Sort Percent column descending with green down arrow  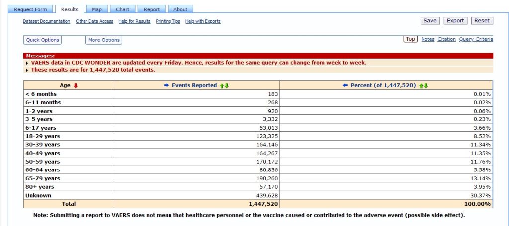pyautogui.click(x=426, y=85)
